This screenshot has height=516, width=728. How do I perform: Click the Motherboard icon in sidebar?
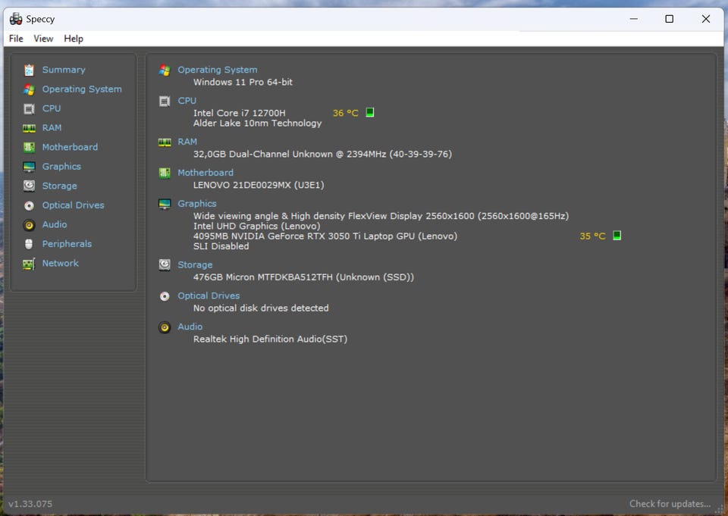click(x=29, y=148)
